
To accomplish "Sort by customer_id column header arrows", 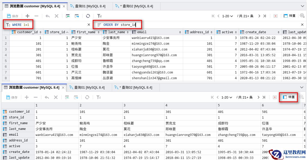I will click(x=40, y=32).
